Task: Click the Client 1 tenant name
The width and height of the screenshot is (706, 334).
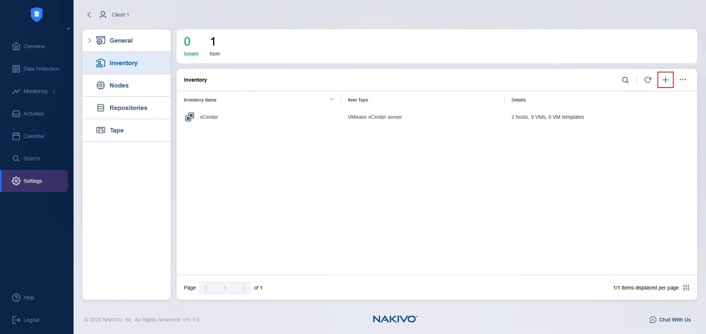Action: click(120, 15)
